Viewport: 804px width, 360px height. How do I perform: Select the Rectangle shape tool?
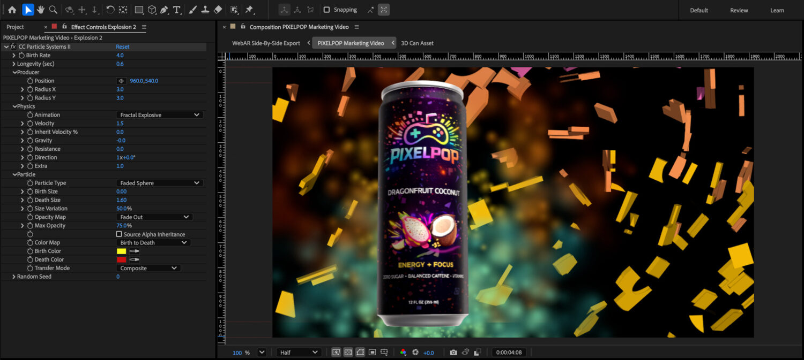pyautogui.click(x=139, y=10)
